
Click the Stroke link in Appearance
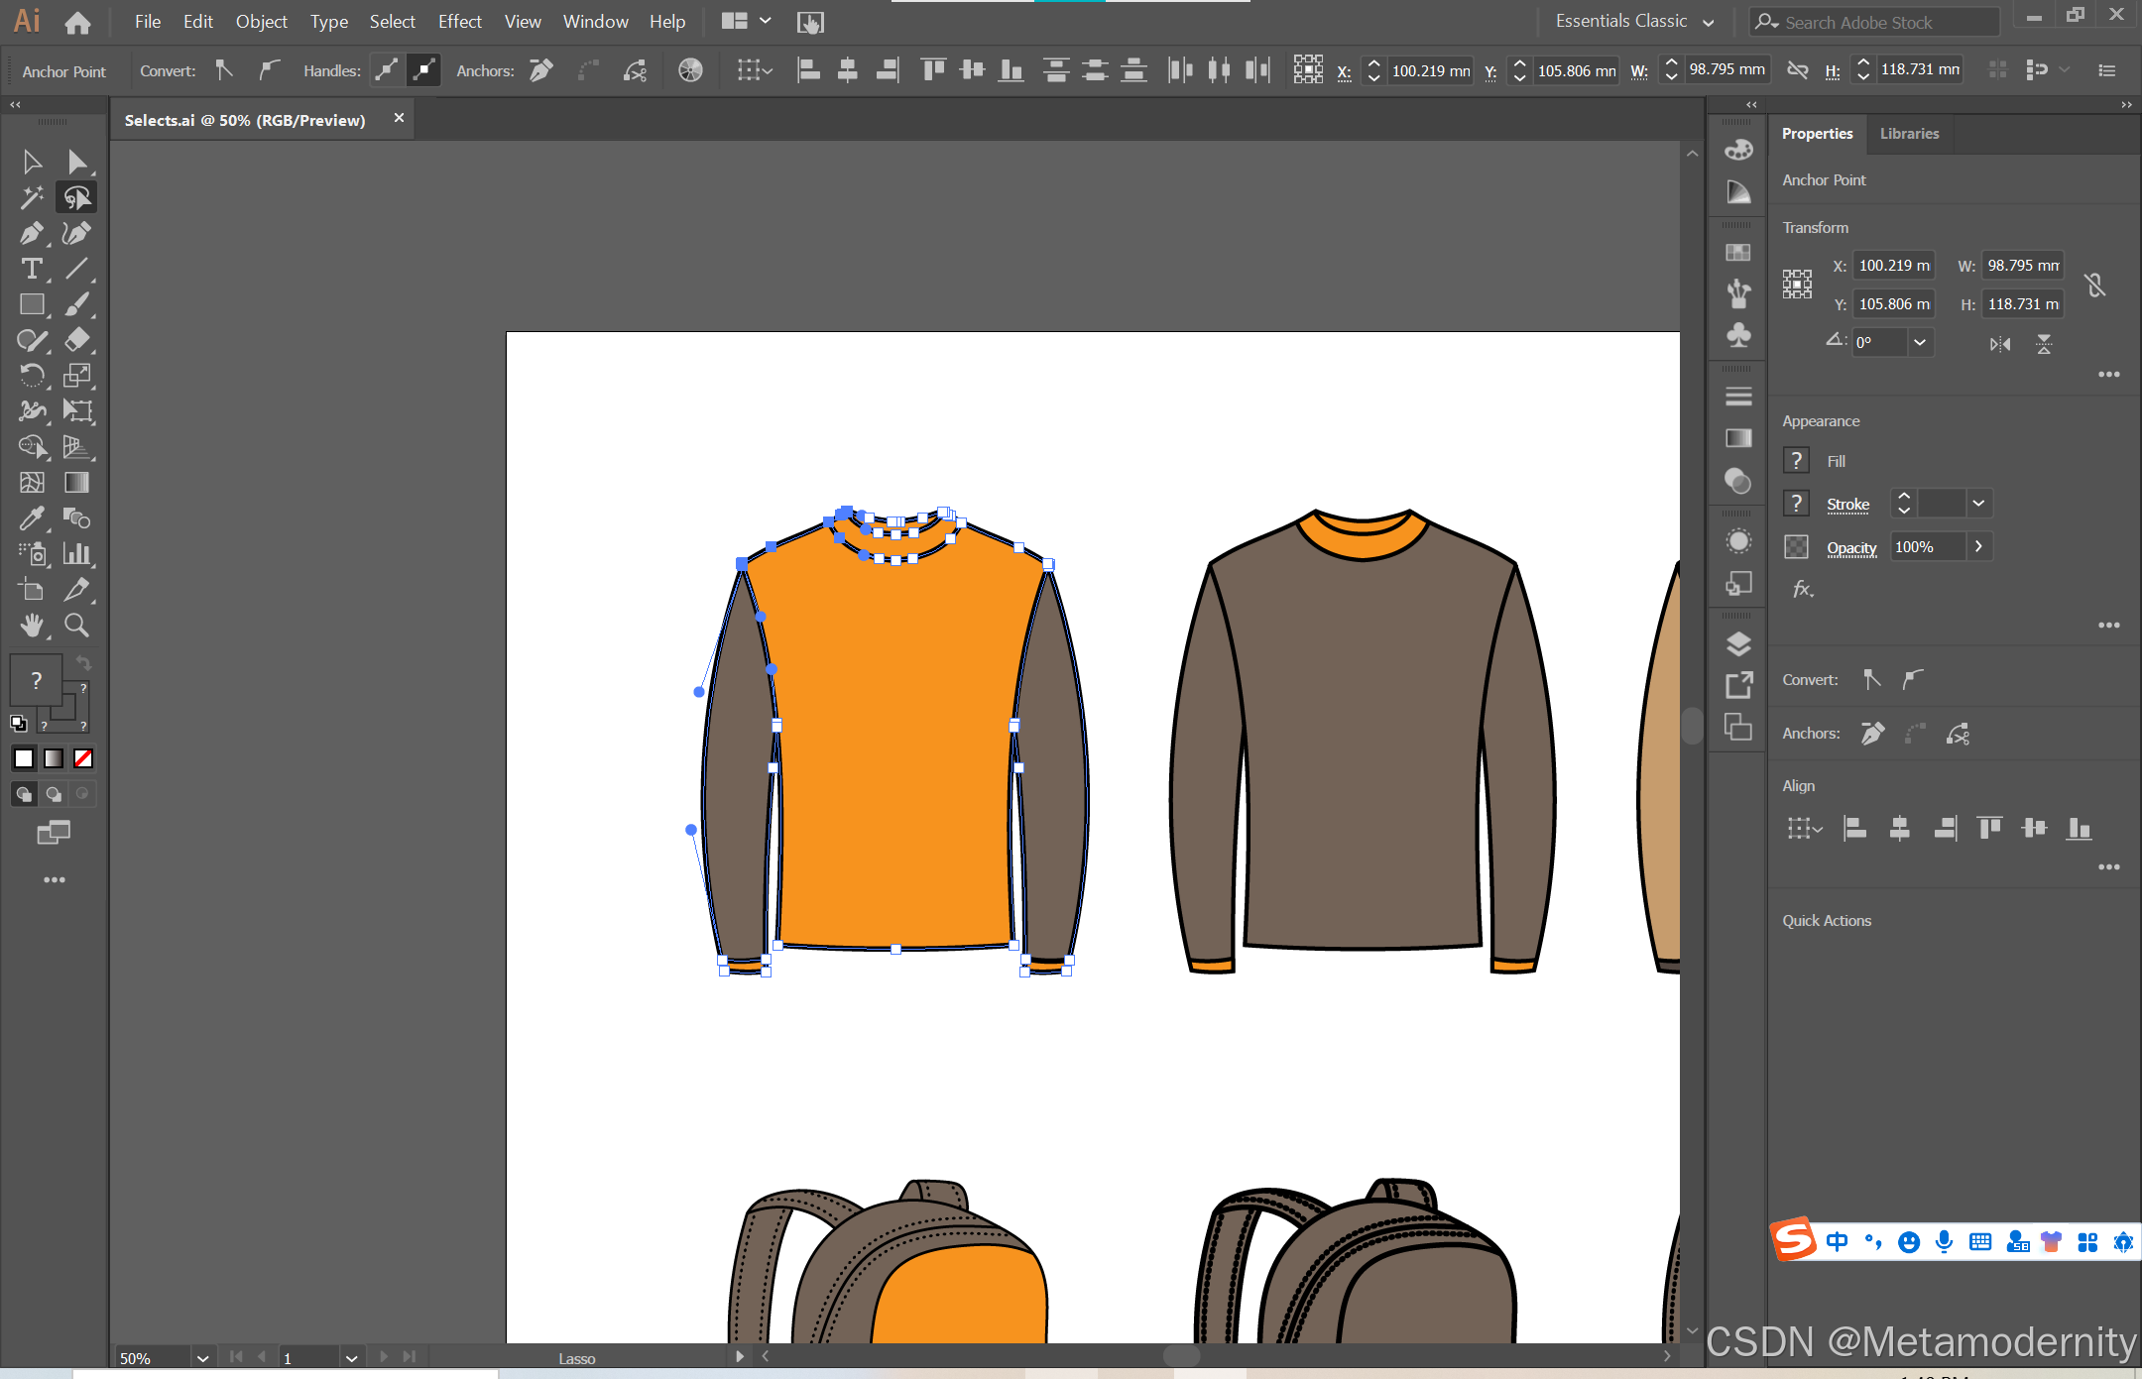(x=1847, y=504)
